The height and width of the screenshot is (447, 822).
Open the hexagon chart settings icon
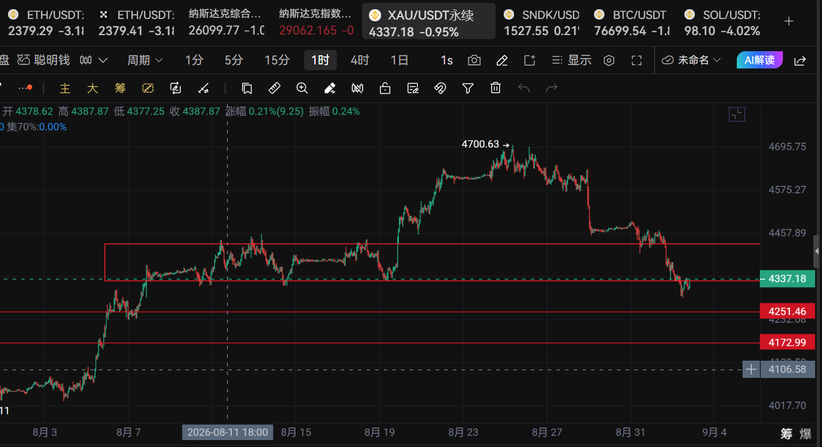[x=609, y=60]
